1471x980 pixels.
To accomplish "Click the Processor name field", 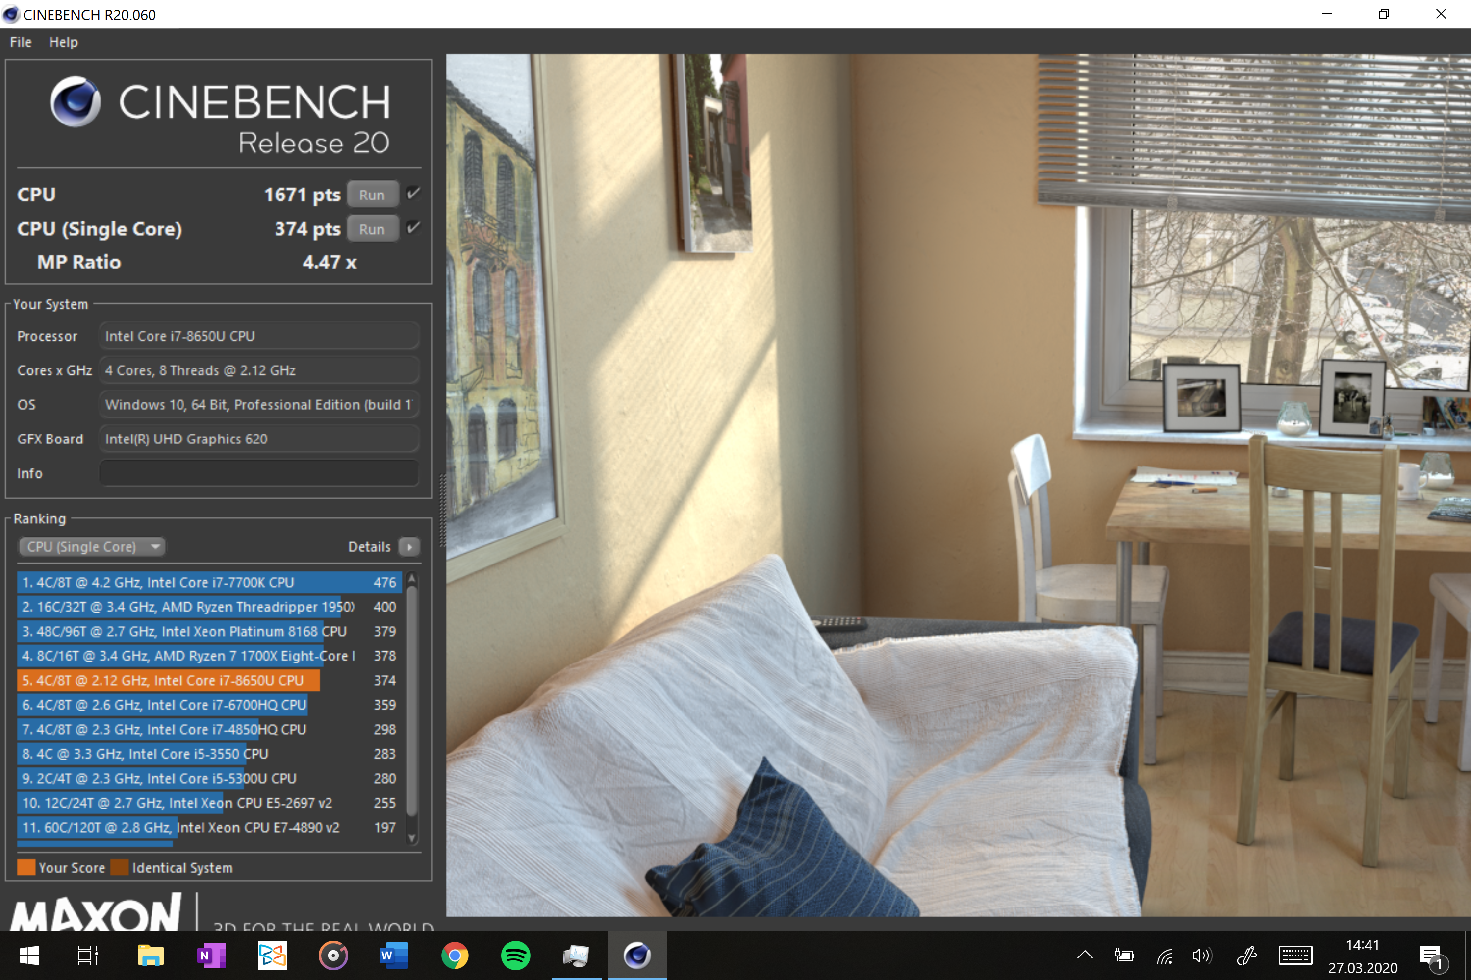I will pos(258,336).
